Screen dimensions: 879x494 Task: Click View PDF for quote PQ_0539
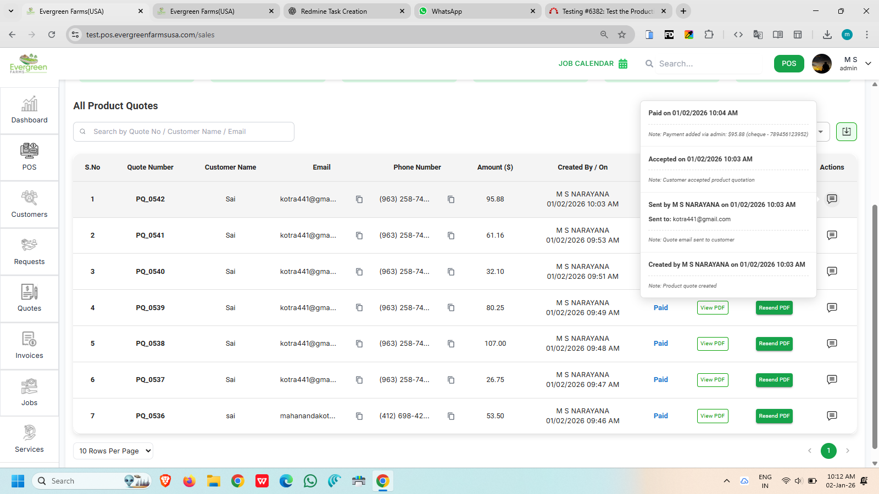click(713, 308)
